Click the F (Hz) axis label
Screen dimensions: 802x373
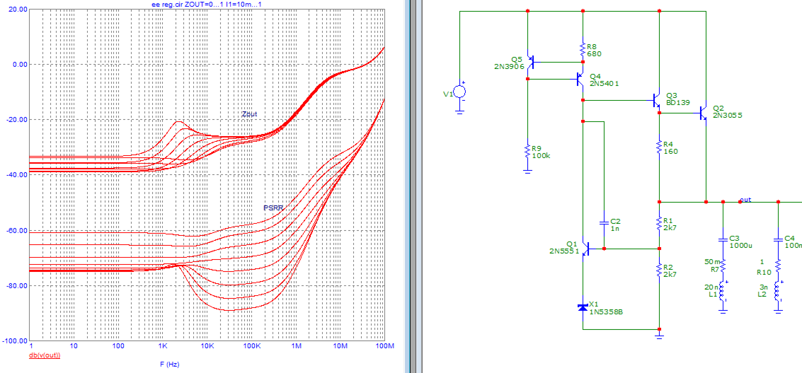point(170,364)
